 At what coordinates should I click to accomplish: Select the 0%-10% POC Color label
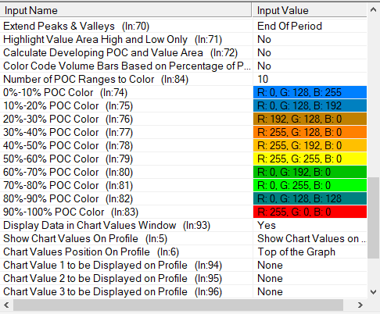coord(65,92)
